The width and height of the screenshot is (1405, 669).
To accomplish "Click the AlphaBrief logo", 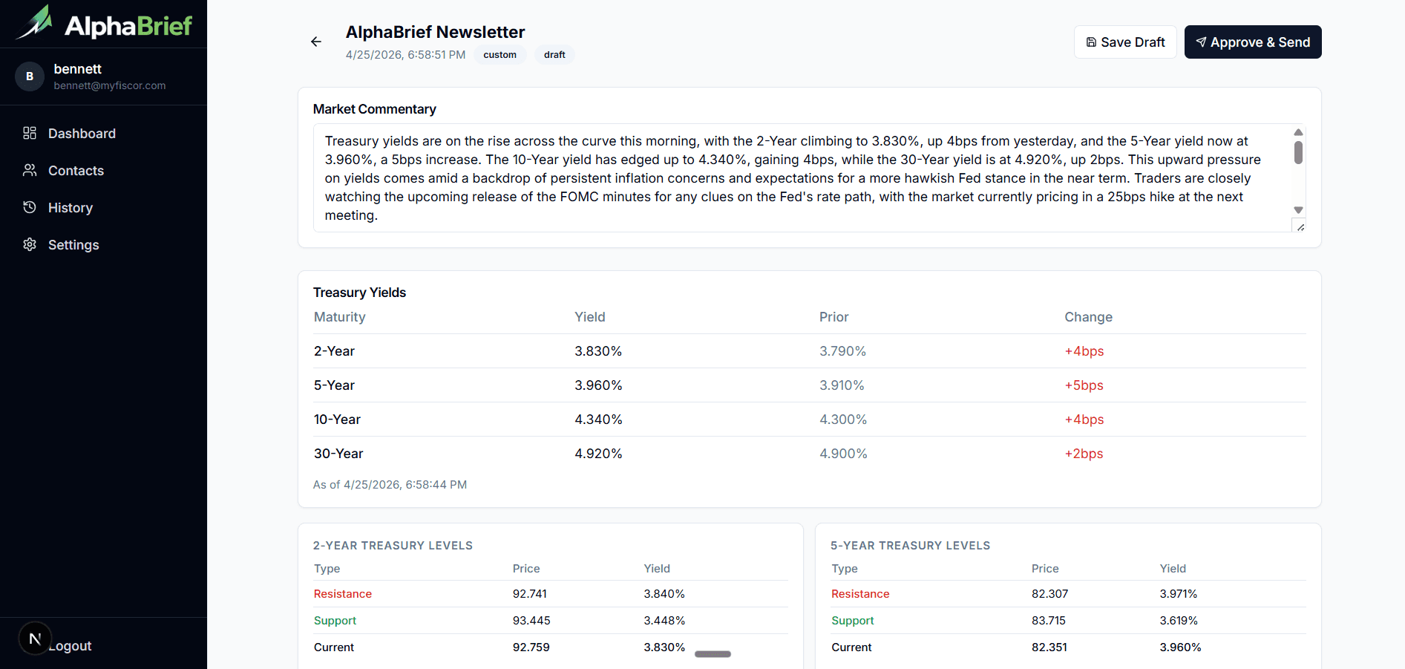I will (x=104, y=25).
